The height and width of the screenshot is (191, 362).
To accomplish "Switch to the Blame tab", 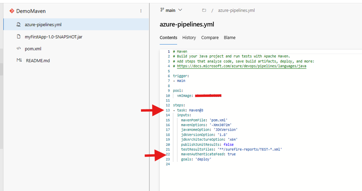I will [x=229, y=38].
